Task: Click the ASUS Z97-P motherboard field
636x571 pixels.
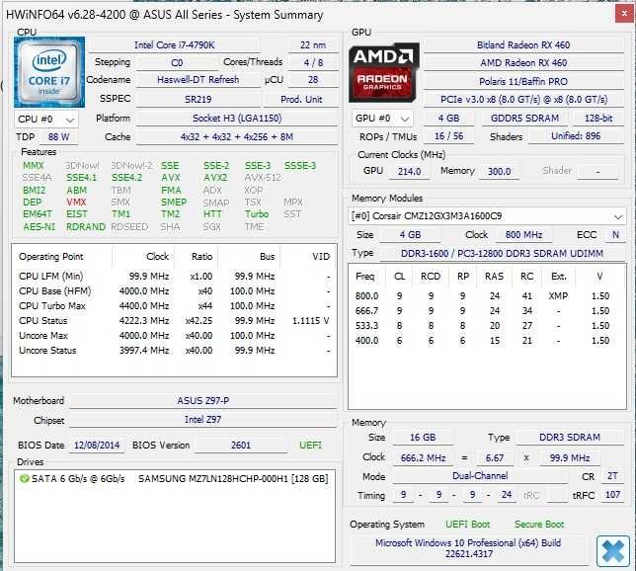Action: 202,401
